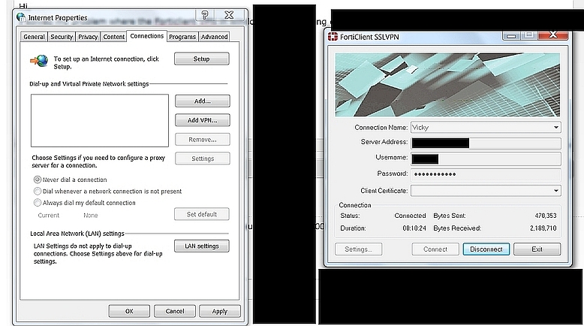
Task: Close the FortiClient SSLVPN window
Action: click(553, 35)
